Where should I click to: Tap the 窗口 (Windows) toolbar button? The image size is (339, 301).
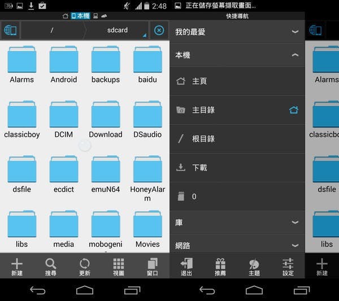coord(153,267)
